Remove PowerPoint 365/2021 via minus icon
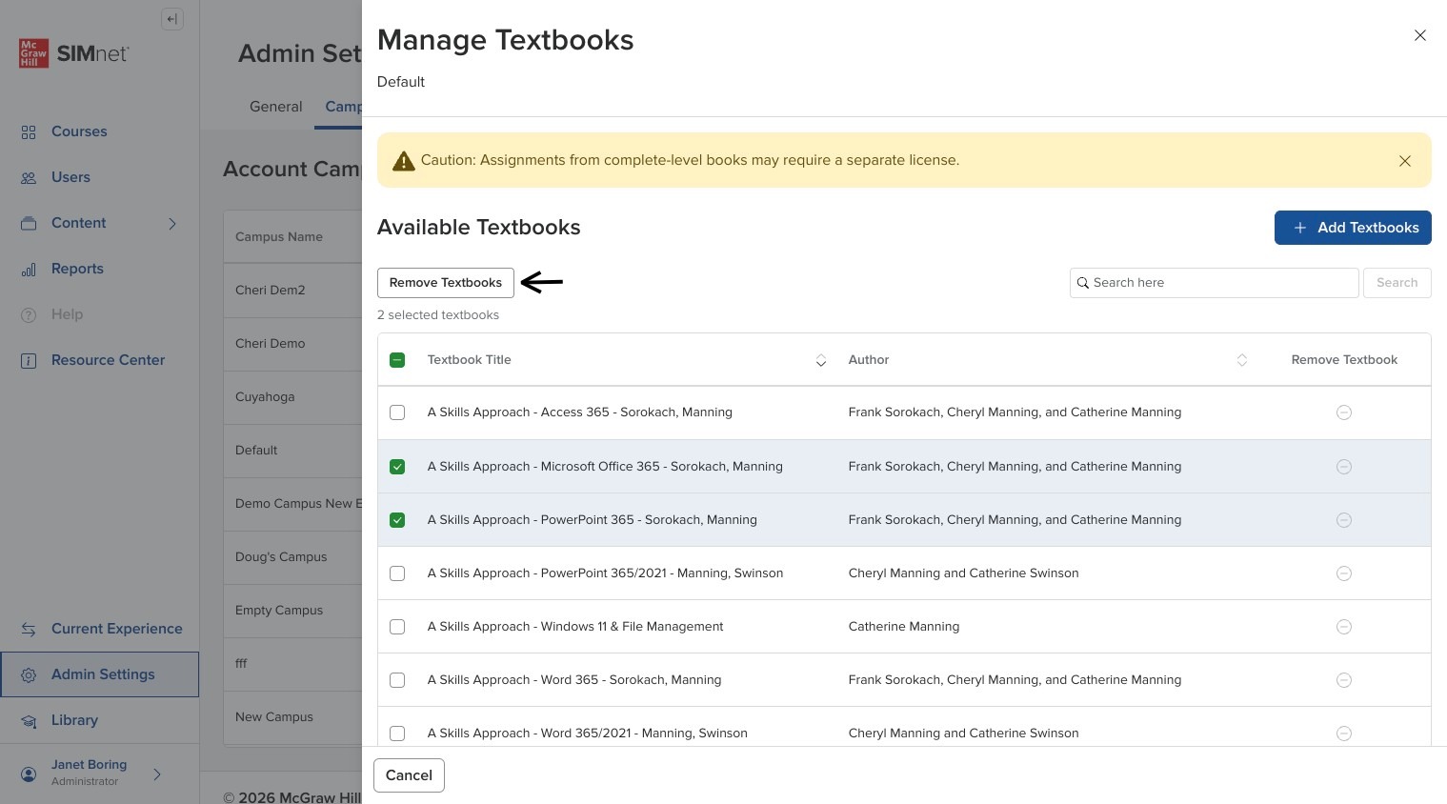This screenshot has height=804, width=1447. pos(1344,573)
